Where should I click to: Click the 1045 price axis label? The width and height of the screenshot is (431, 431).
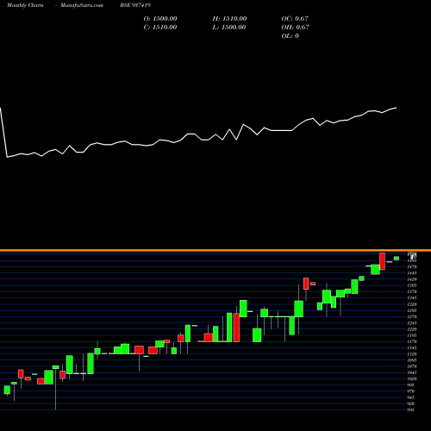click(412, 372)
